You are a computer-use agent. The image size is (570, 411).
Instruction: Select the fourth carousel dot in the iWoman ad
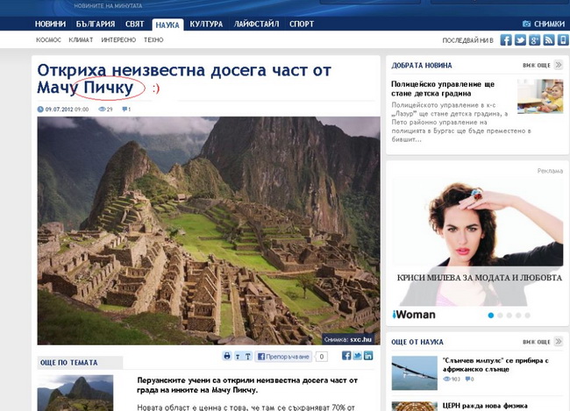(518, 315)
